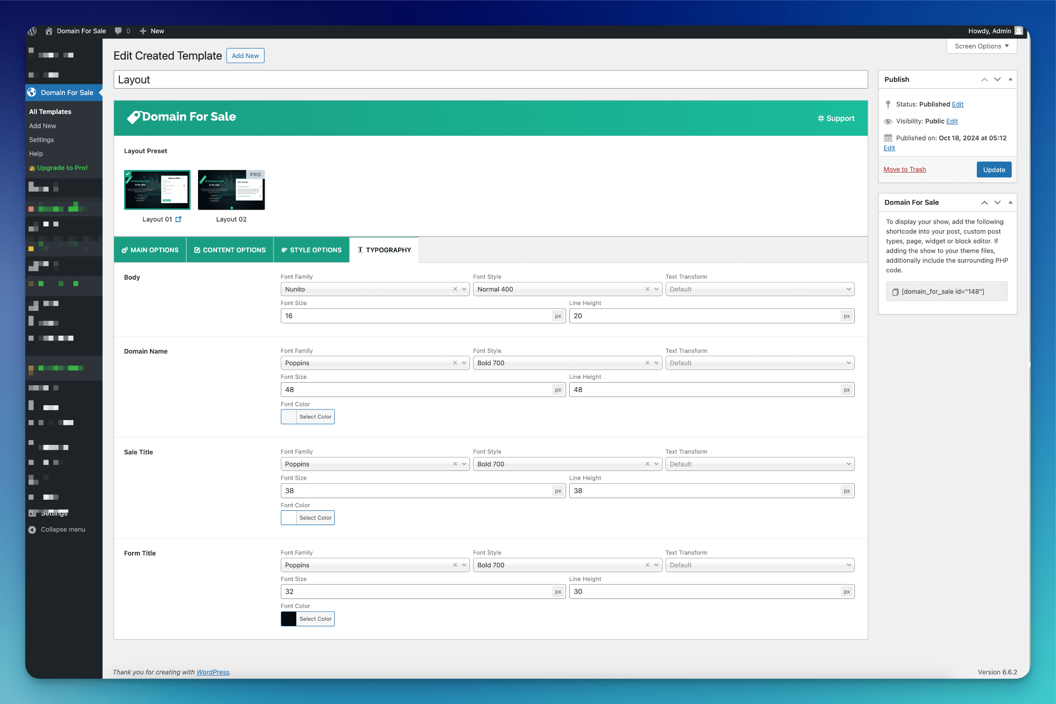
Task: Click the Support lifebuoy icon
Action: click(821, 118)
